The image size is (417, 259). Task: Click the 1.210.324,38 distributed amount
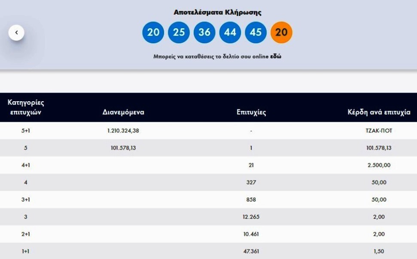(123, 131)
